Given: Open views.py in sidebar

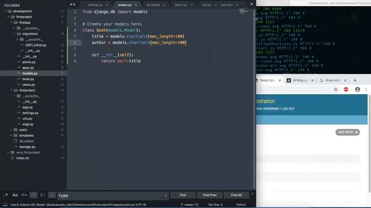Looking at the screenshot, I should 28,85.
